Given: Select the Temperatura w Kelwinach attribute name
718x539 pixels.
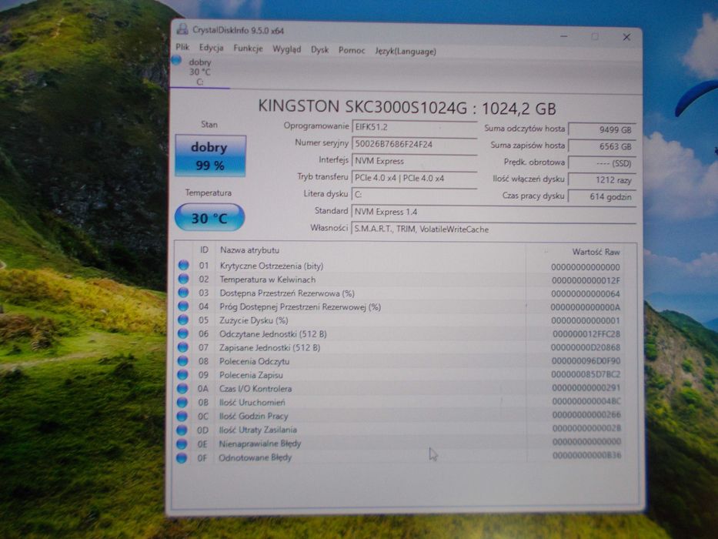Looking at the screenshot, I should (x=267, y=280).
